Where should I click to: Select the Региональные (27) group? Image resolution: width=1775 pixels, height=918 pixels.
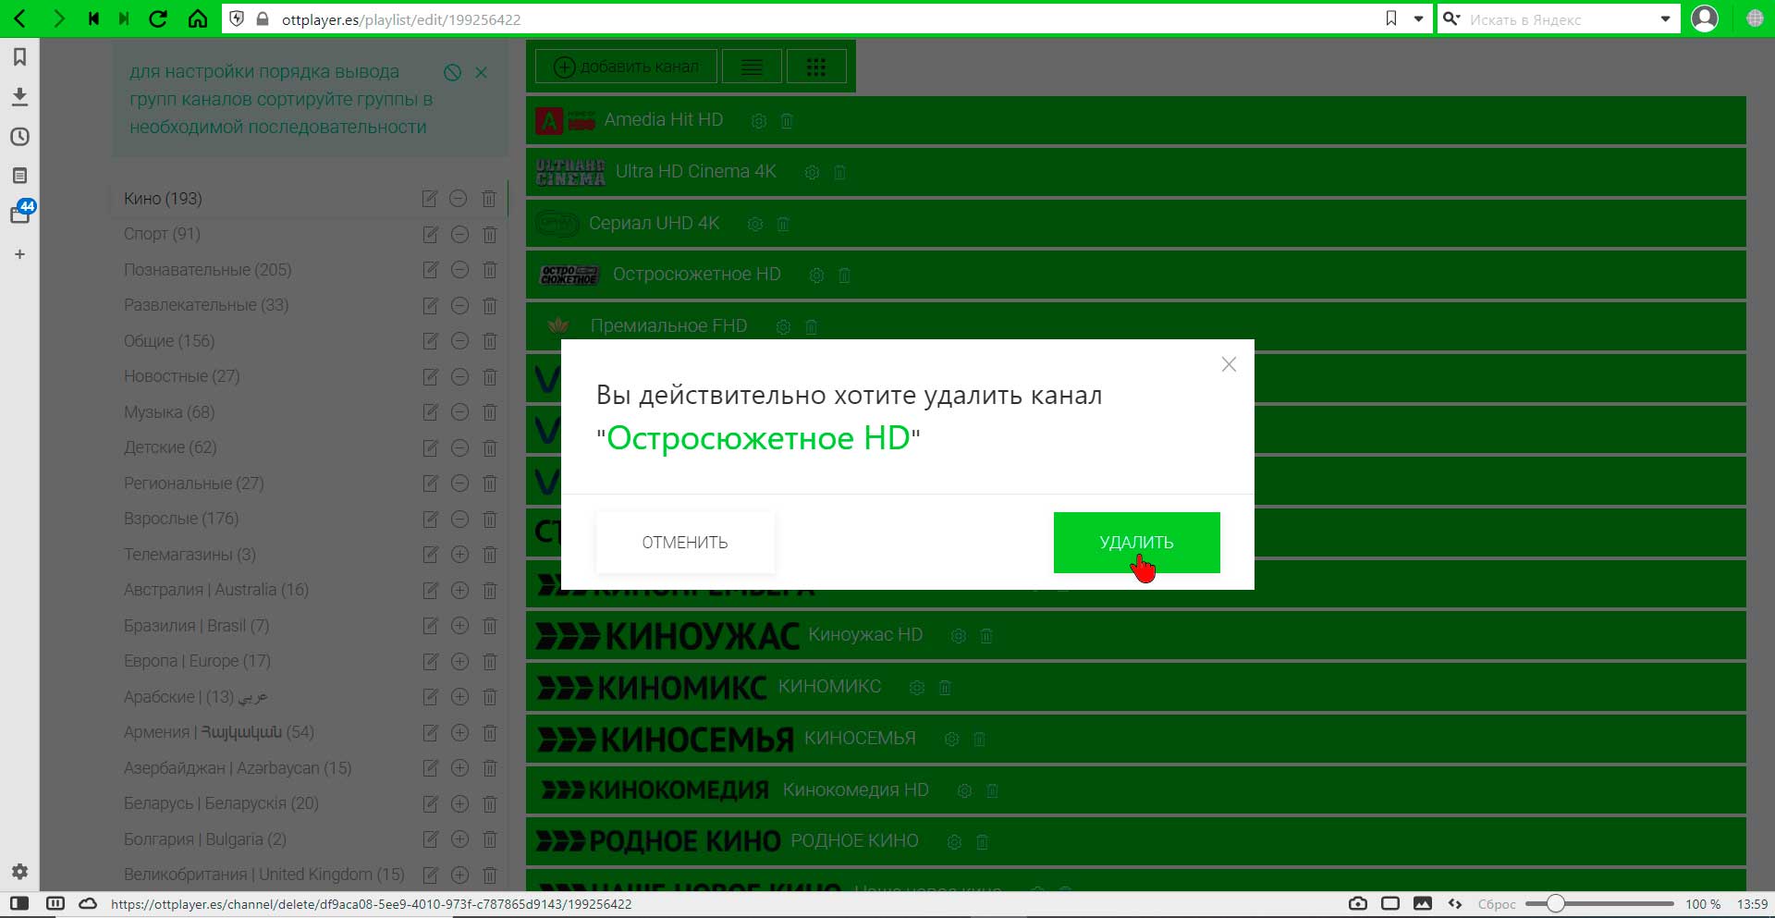click(193, 483)
